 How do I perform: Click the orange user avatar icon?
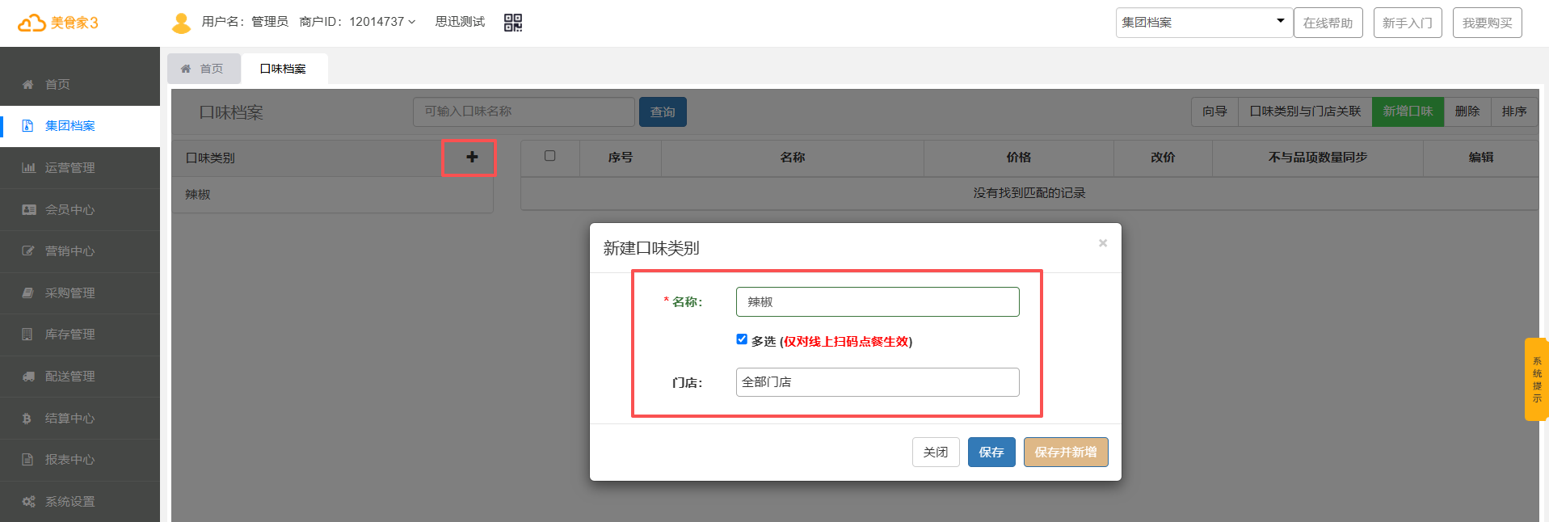(181, 23)
